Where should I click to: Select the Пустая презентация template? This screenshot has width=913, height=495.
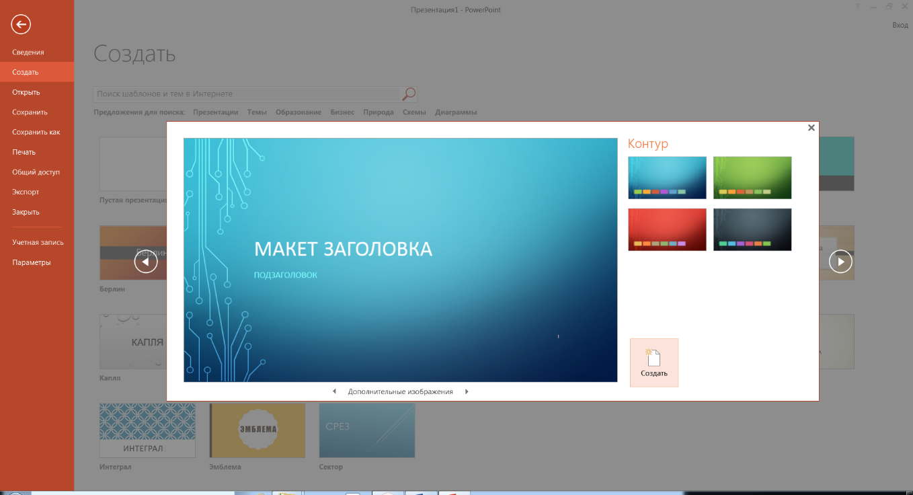click(x=133, y=164)
